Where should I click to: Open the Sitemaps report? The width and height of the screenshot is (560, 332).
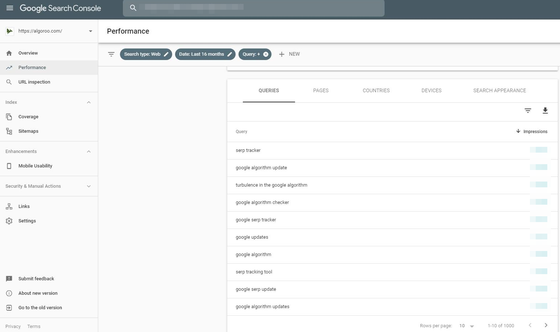click(28, 131)
